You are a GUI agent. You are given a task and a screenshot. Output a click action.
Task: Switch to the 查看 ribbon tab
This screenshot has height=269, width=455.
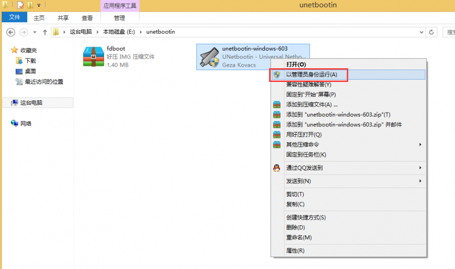(87, 18)
